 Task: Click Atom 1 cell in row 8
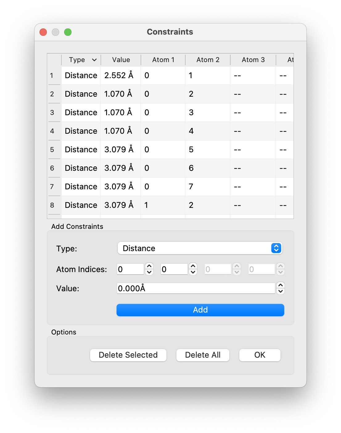(163, 205)
